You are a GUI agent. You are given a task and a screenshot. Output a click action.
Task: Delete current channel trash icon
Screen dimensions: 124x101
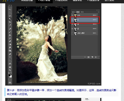click(96, 57)
